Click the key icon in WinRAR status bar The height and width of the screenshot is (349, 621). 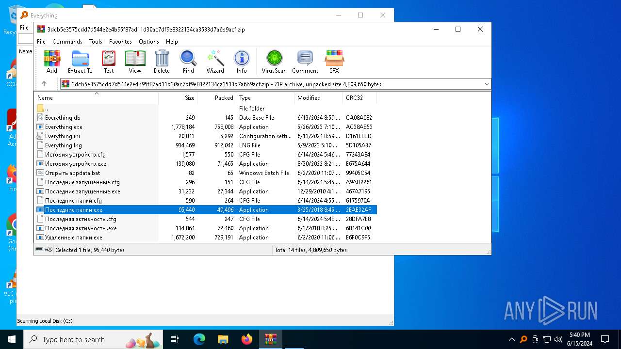49,250
